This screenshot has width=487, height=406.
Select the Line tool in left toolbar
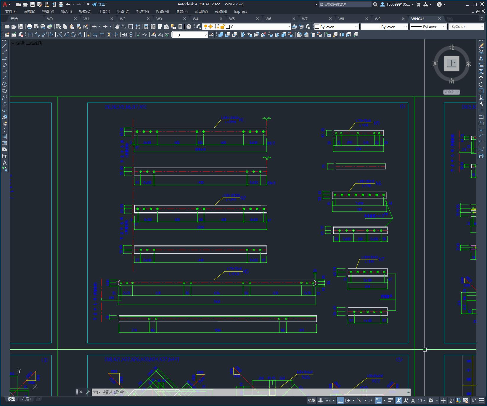(5, 45)
